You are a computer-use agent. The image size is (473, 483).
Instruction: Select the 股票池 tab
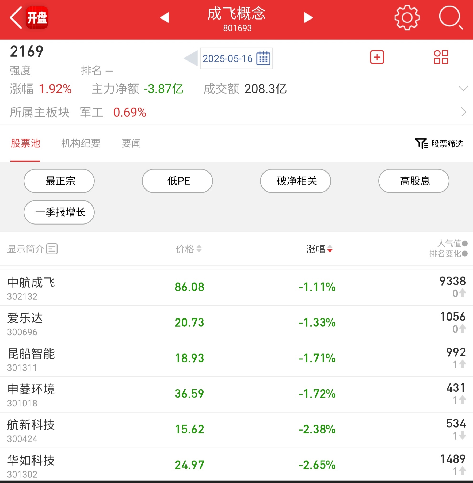25,143
